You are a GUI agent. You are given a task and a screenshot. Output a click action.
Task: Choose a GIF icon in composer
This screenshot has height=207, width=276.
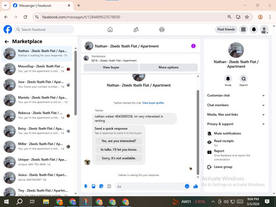pyautogui.click(x=109, y=187)
